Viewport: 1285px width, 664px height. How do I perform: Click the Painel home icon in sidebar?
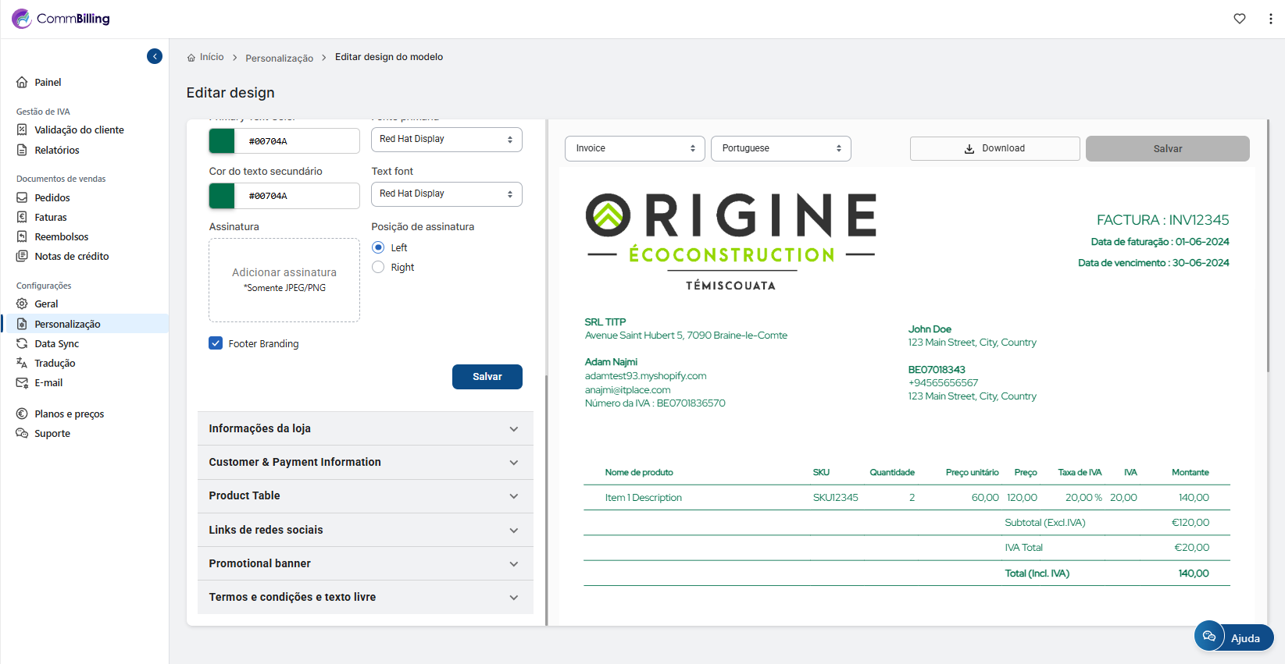pos(22,82)
